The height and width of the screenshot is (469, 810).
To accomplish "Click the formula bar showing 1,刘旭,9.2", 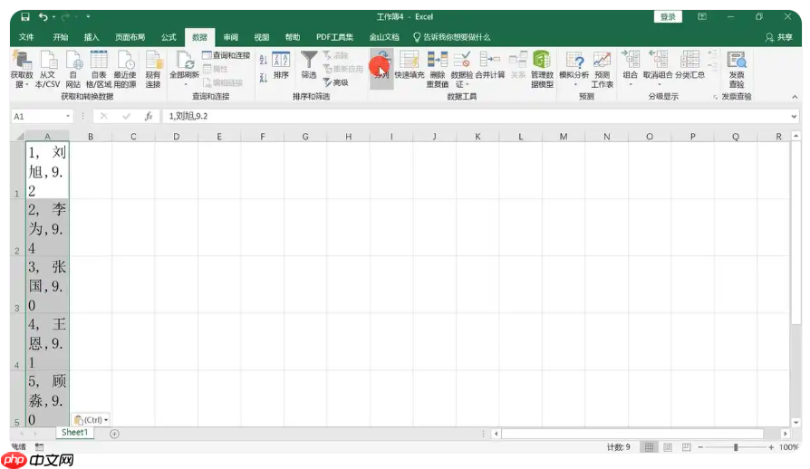I will coord(476,116).
